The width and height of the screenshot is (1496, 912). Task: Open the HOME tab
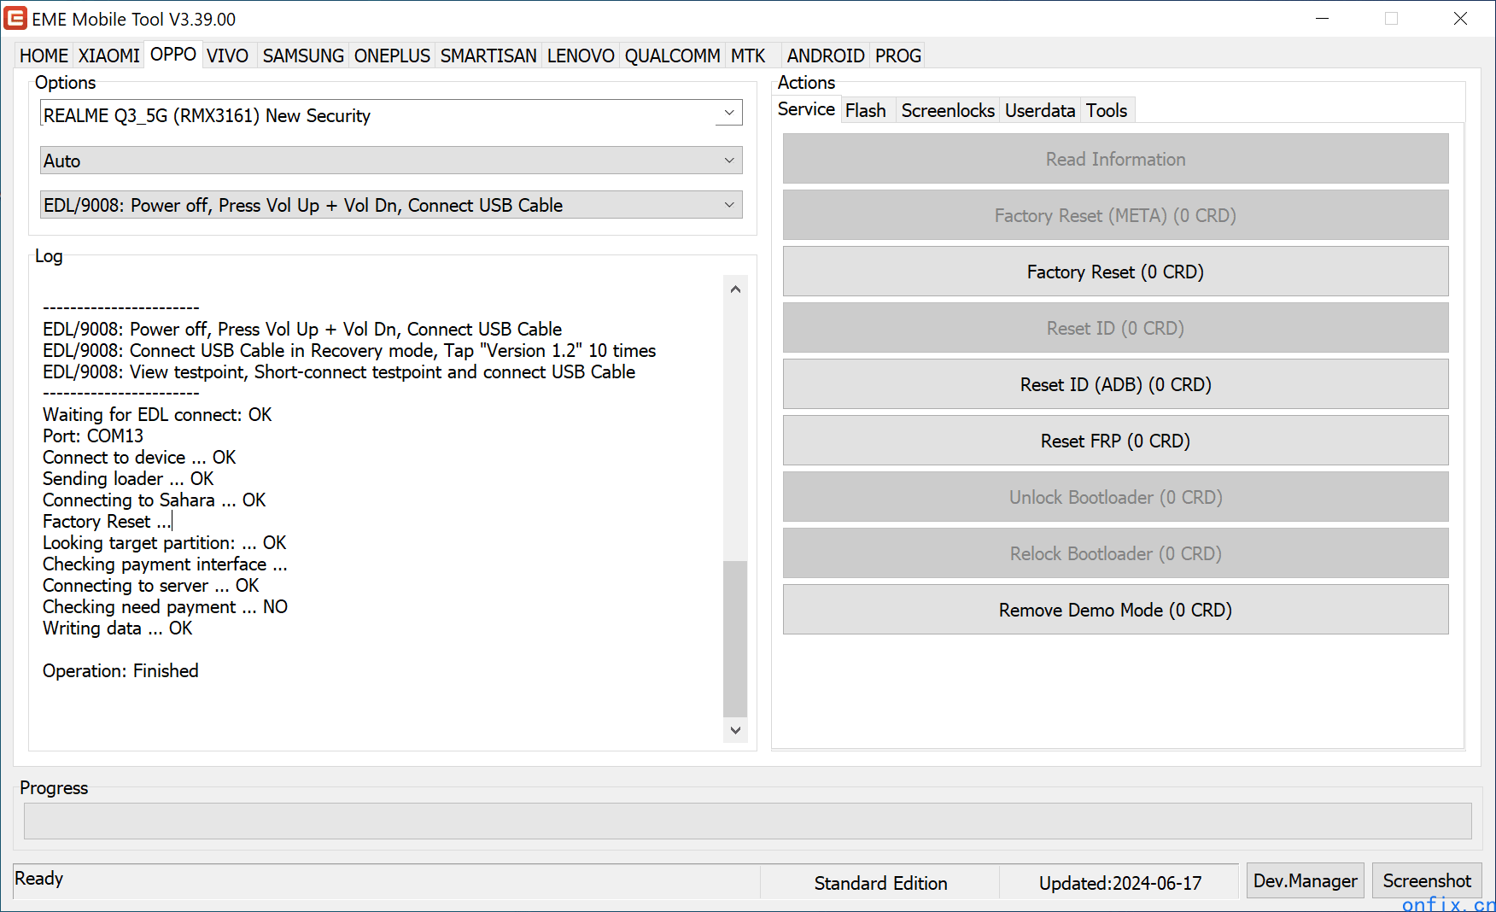(44, 56)
